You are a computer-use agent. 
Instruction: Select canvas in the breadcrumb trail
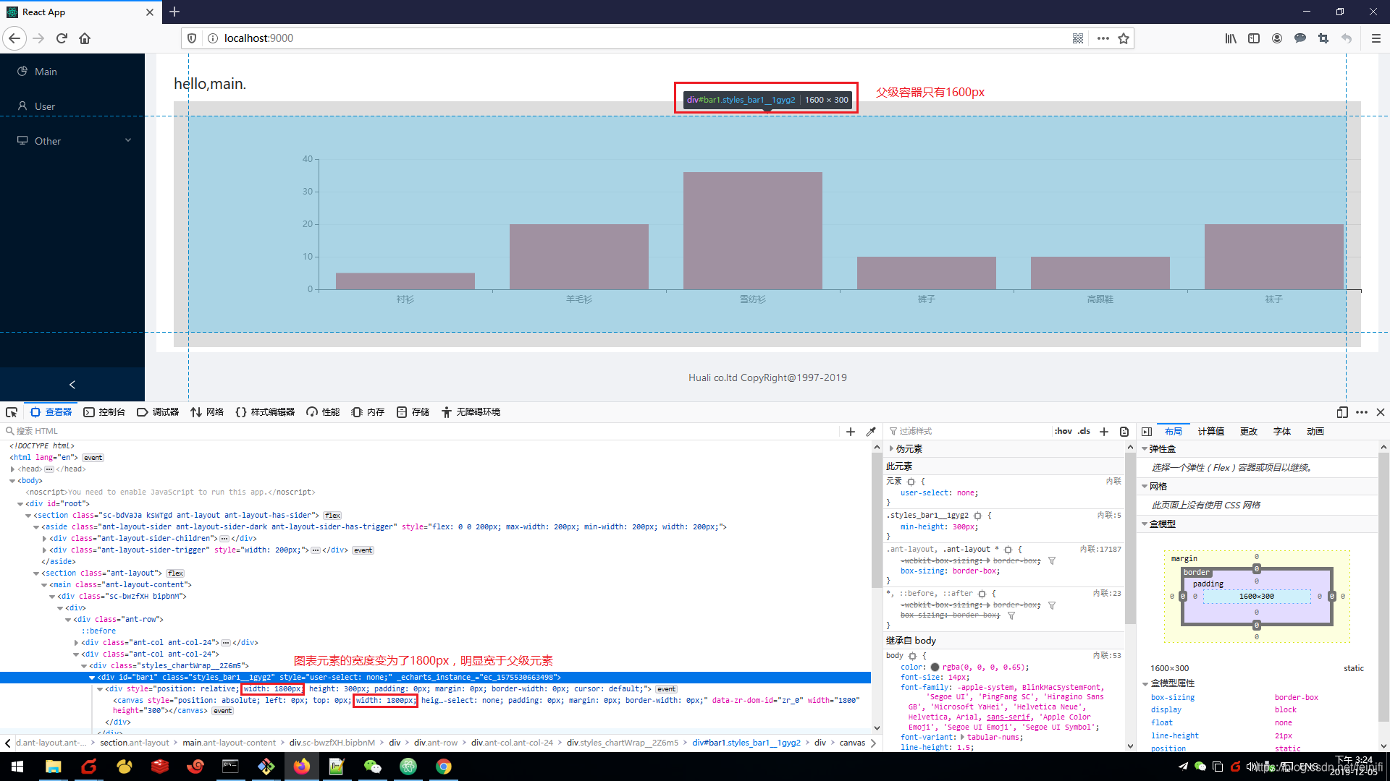(x=852, y=743)
